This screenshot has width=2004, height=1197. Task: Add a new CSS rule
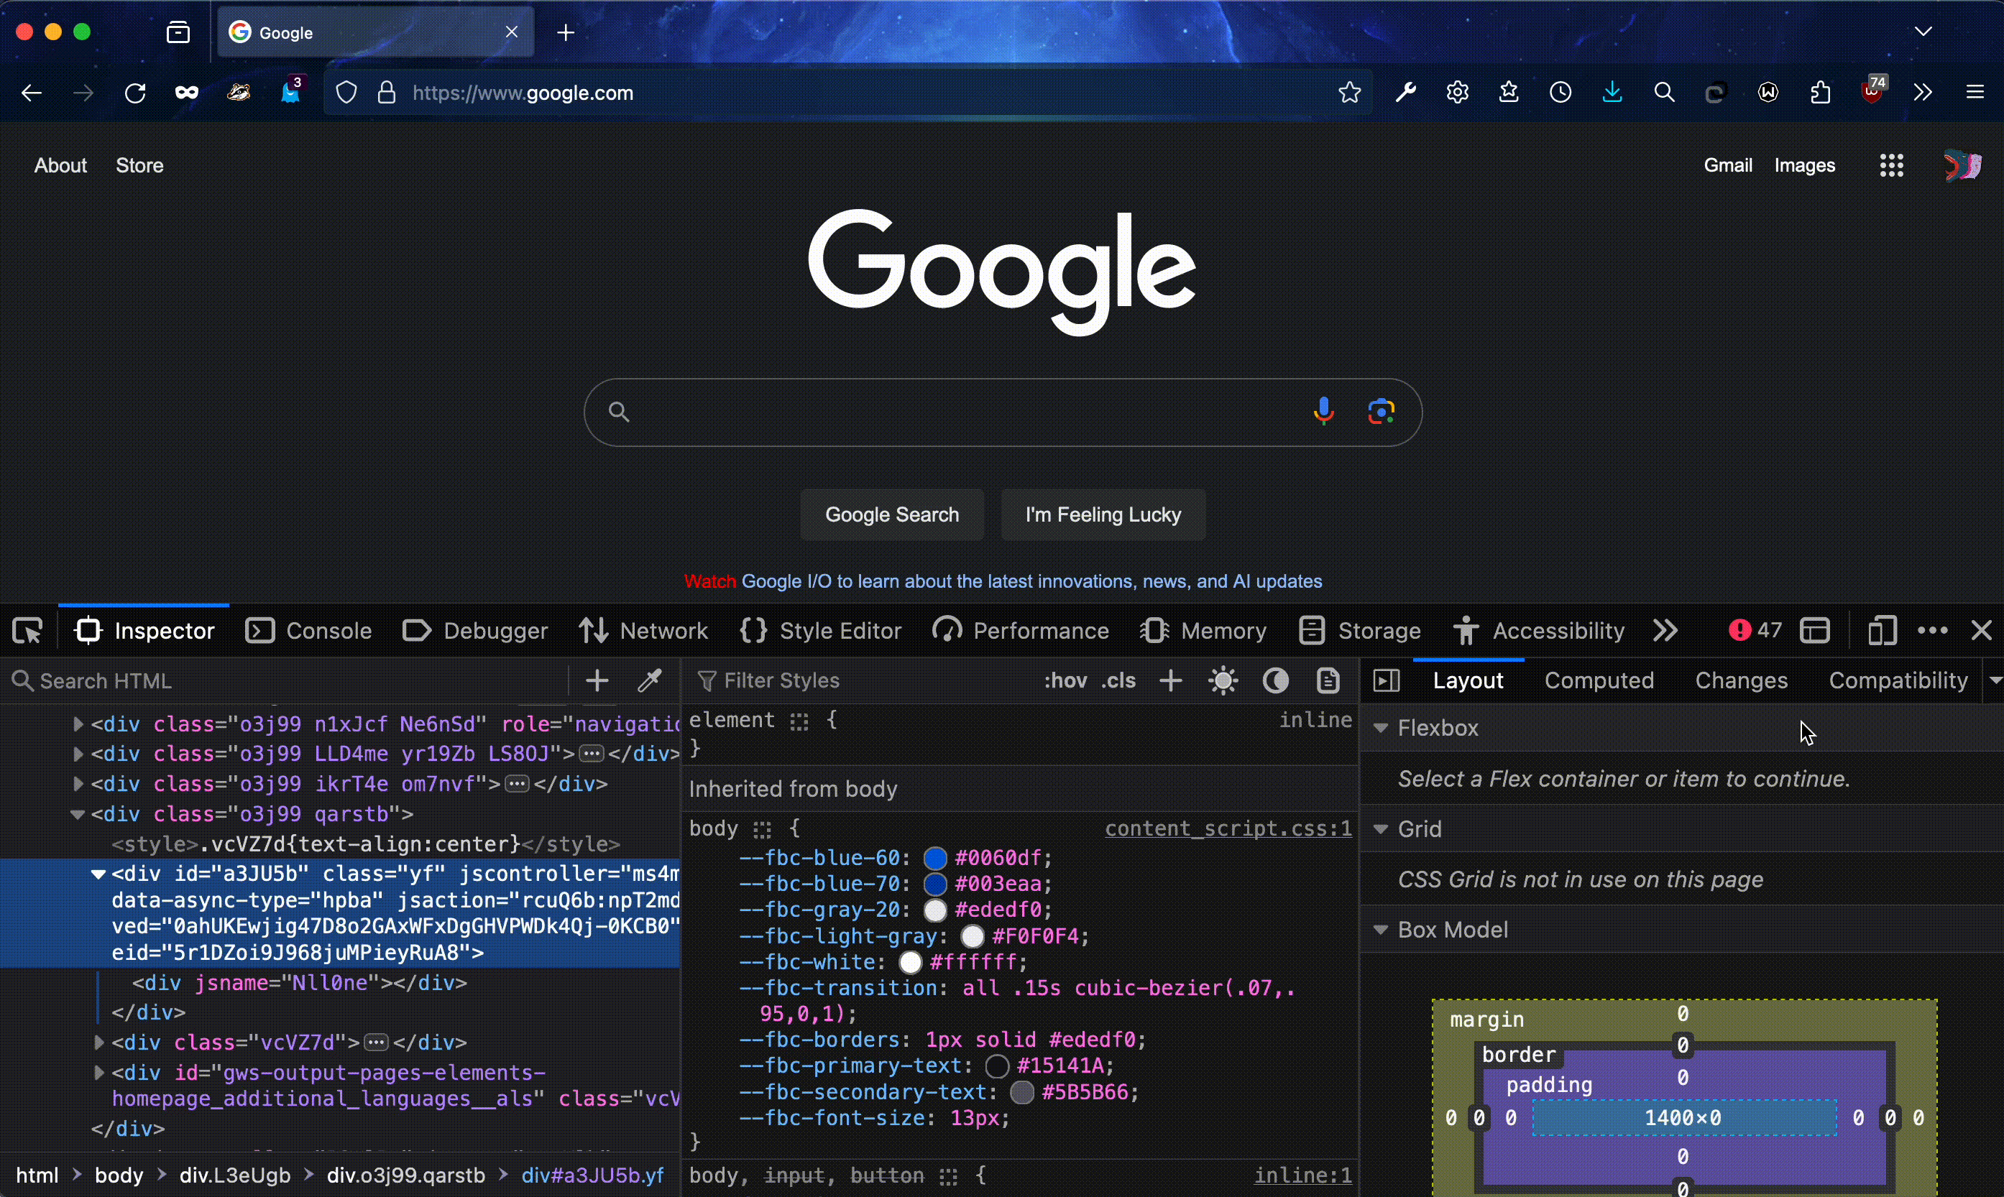click(1171, 681)
